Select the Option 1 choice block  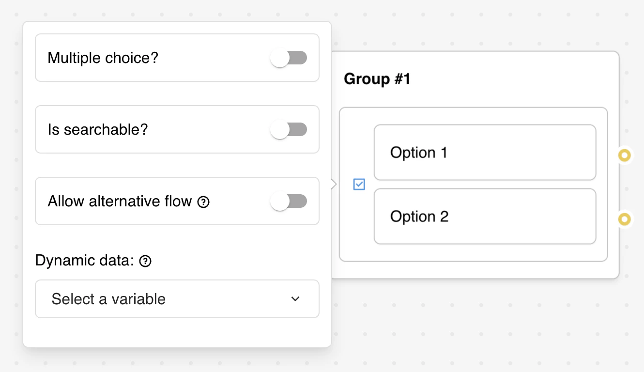tap(485, 152)
